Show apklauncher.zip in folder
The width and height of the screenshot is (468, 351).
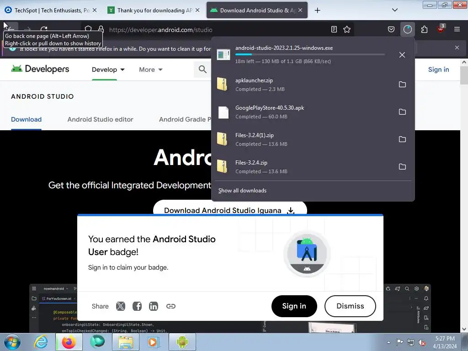pos(402,85)
